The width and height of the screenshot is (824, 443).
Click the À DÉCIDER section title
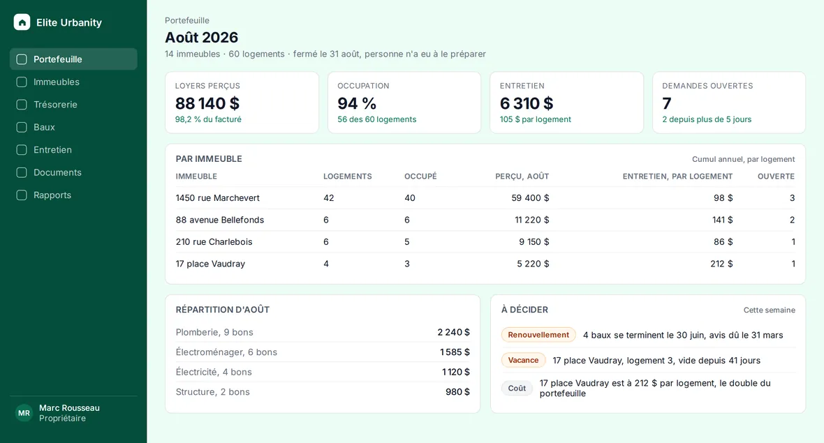524,310
